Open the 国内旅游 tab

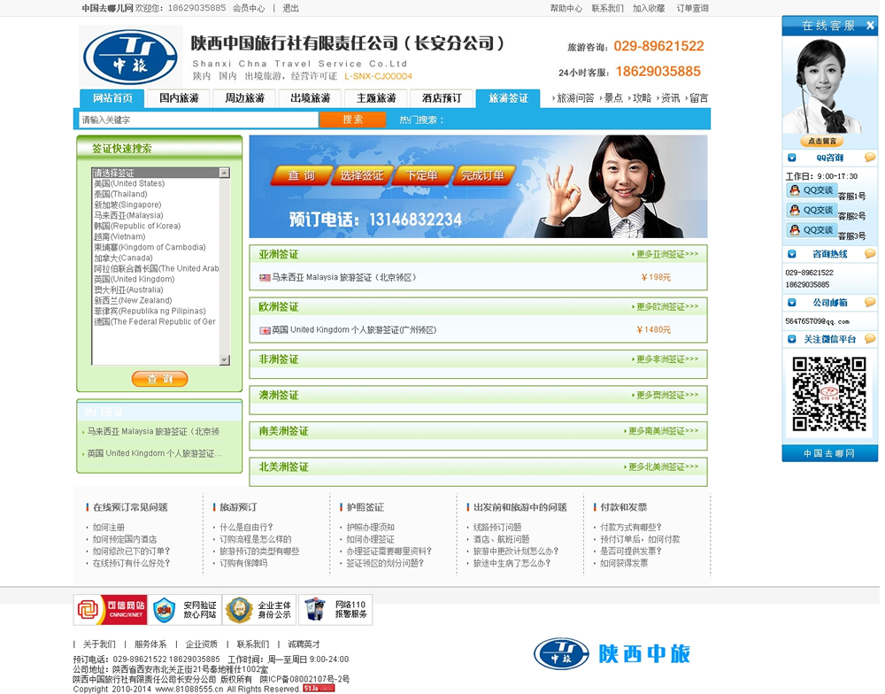coord(179,98)
